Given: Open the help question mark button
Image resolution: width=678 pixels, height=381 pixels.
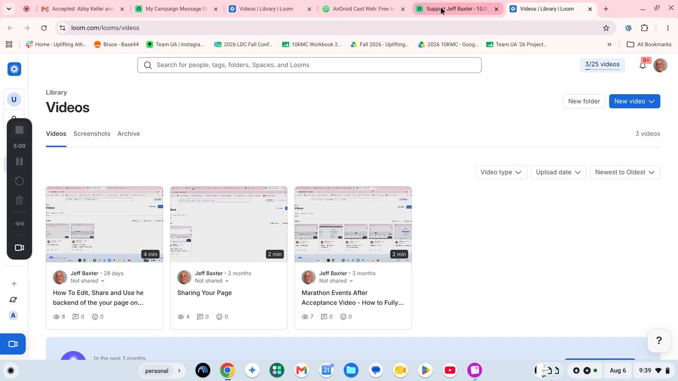Looking at the screenshot, I should (659, 341).
